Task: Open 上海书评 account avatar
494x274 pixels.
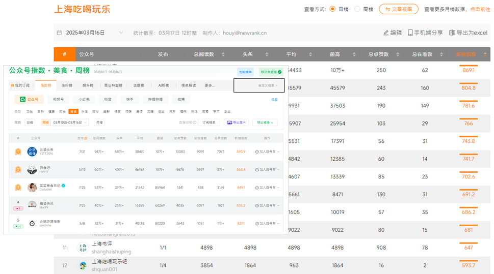Action: coord(82,248)
